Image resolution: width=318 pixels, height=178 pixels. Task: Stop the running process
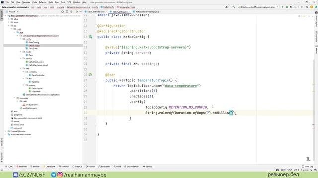(302, 7)
